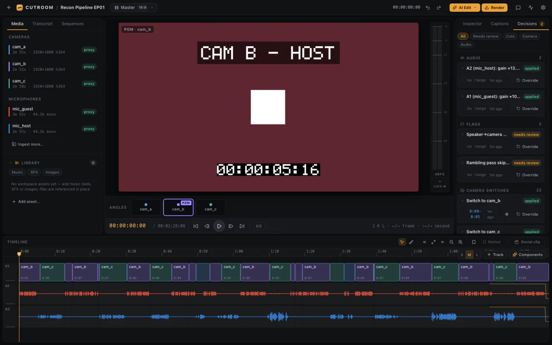Filter library by the Music chip
This screenshot has height=345, width=552.
pos(17,172)
